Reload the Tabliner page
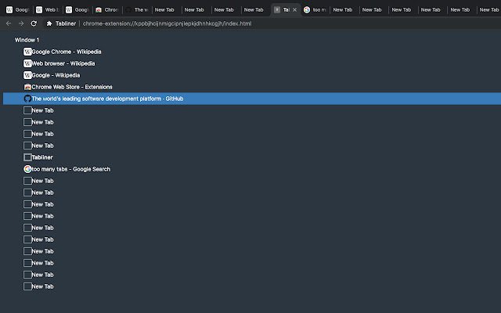The height and width of the screenshot is (313, 501). click(x=34, y=23)
